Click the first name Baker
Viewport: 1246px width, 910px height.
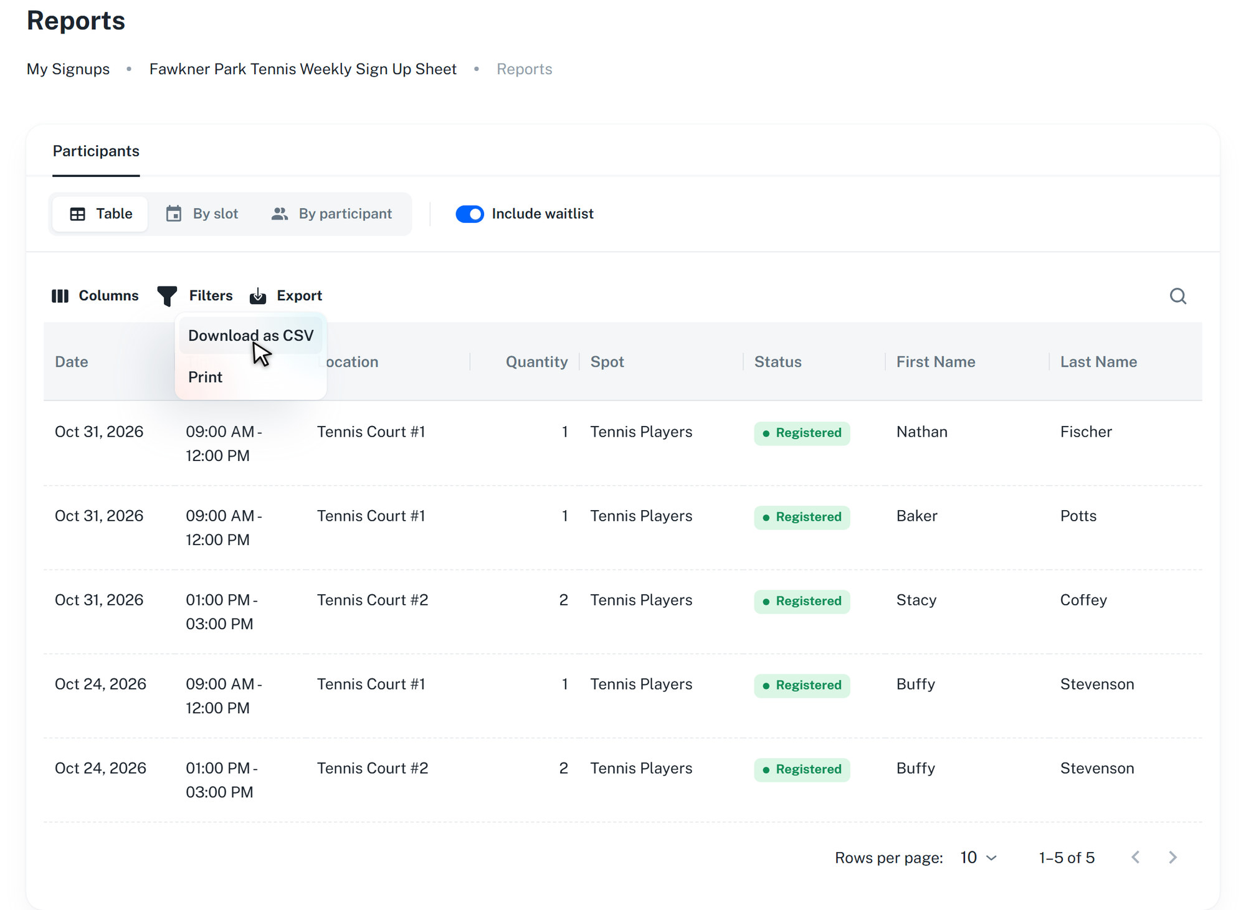tap(916, 516)
